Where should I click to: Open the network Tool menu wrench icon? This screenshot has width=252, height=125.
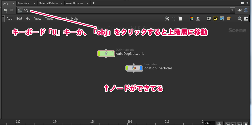[x=167, y=19]
